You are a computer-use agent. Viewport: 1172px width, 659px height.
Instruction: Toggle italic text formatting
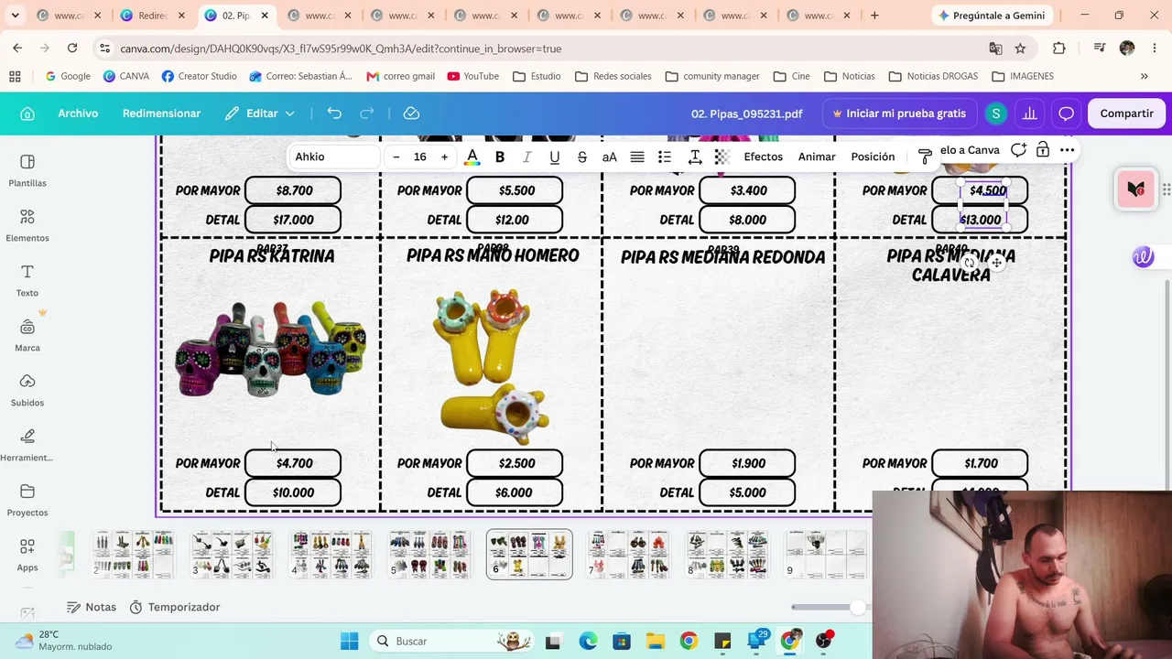tap(526, 157)
